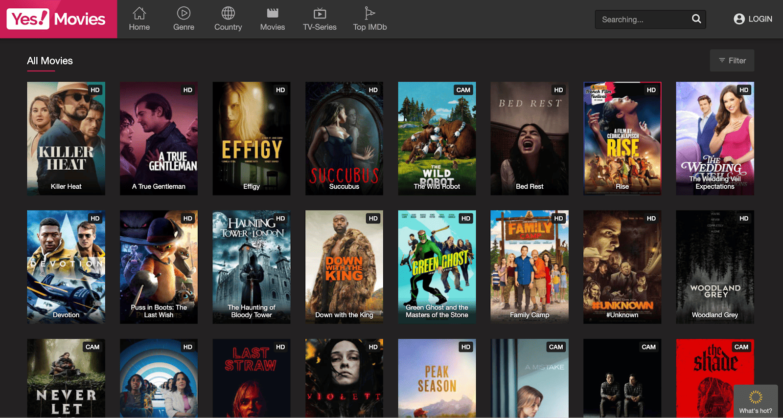Click the Country globe icon

[228, 13]
